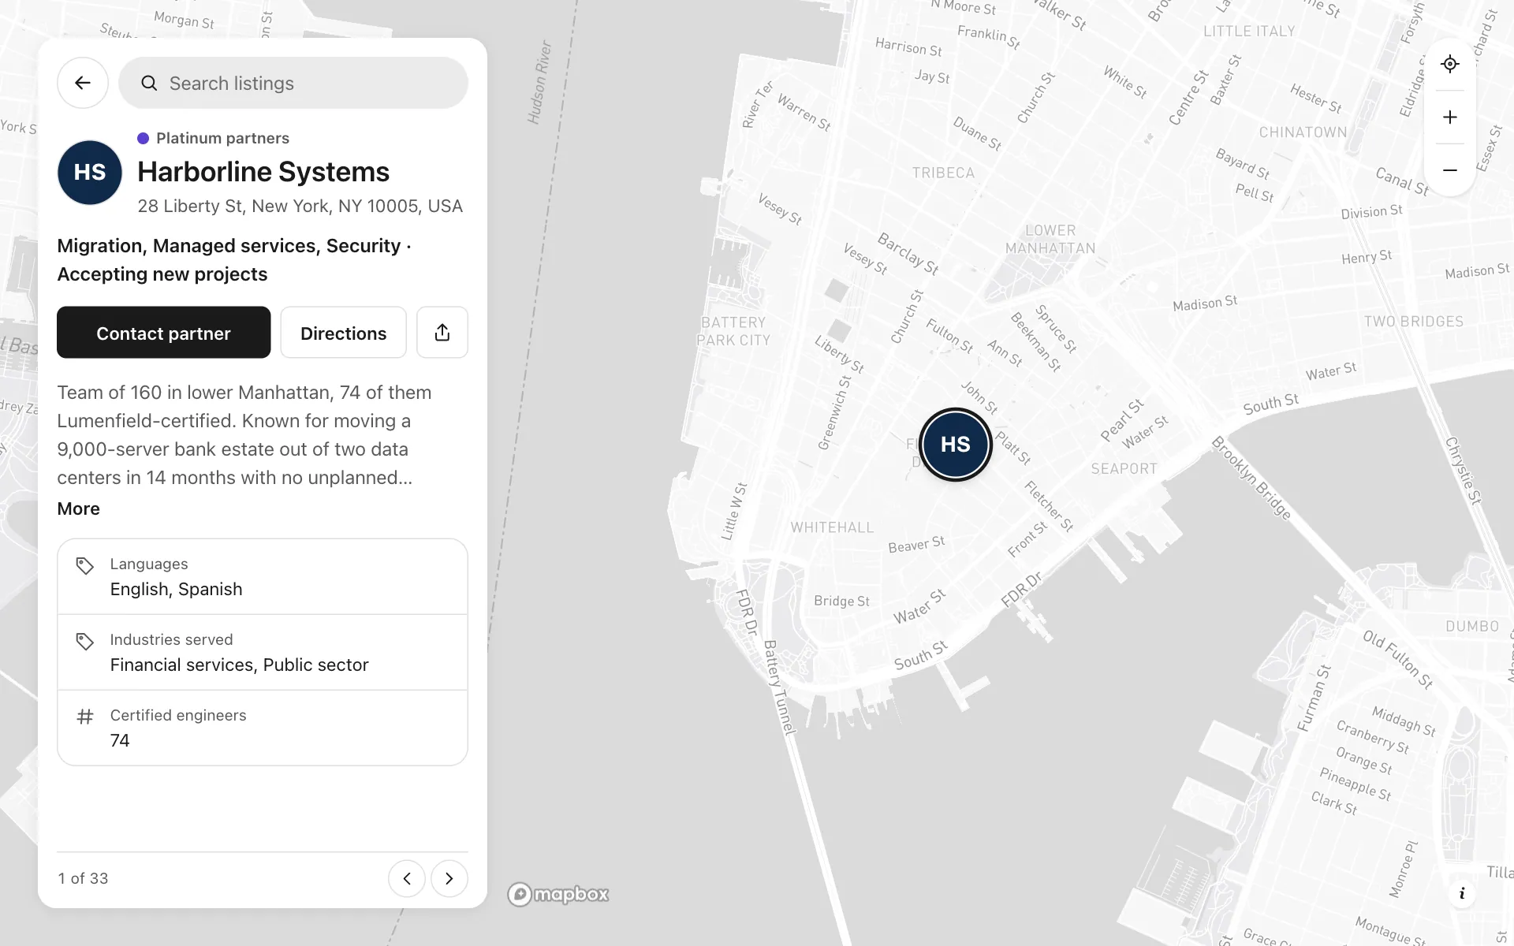Click the HS avatar logo in panel

[x=90, y=173]
